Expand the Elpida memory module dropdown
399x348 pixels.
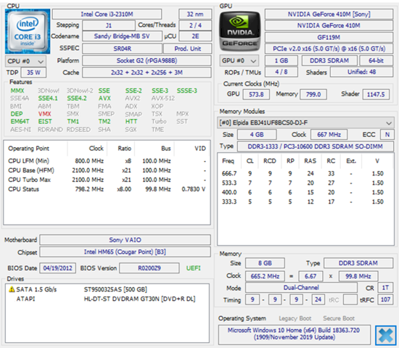(x=305, y=123)
